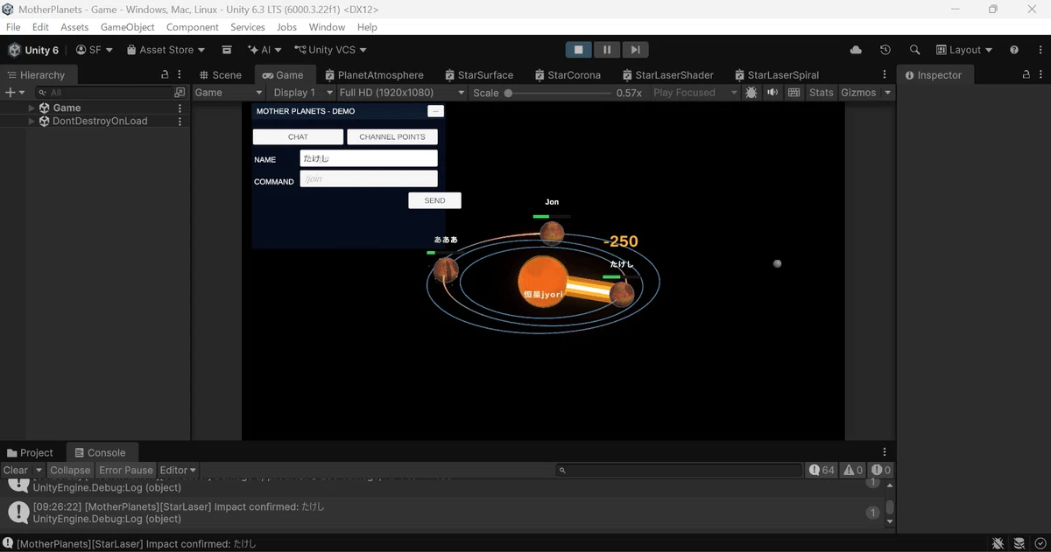Open the Unity VCS dropdown
Viewport: 1051px width, 552px height.
point(330,50)
